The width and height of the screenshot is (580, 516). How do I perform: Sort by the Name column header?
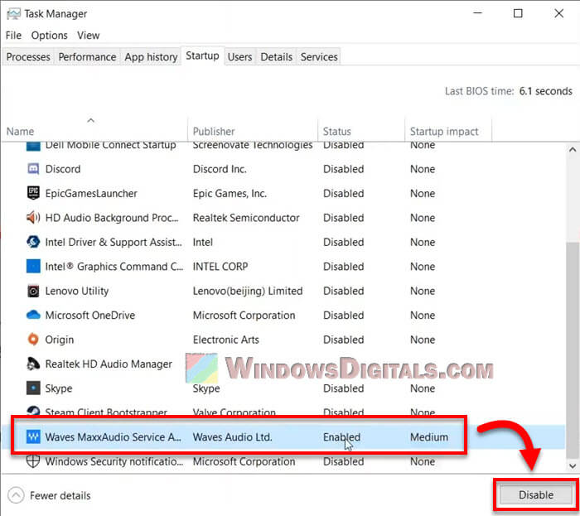(94, 129)
